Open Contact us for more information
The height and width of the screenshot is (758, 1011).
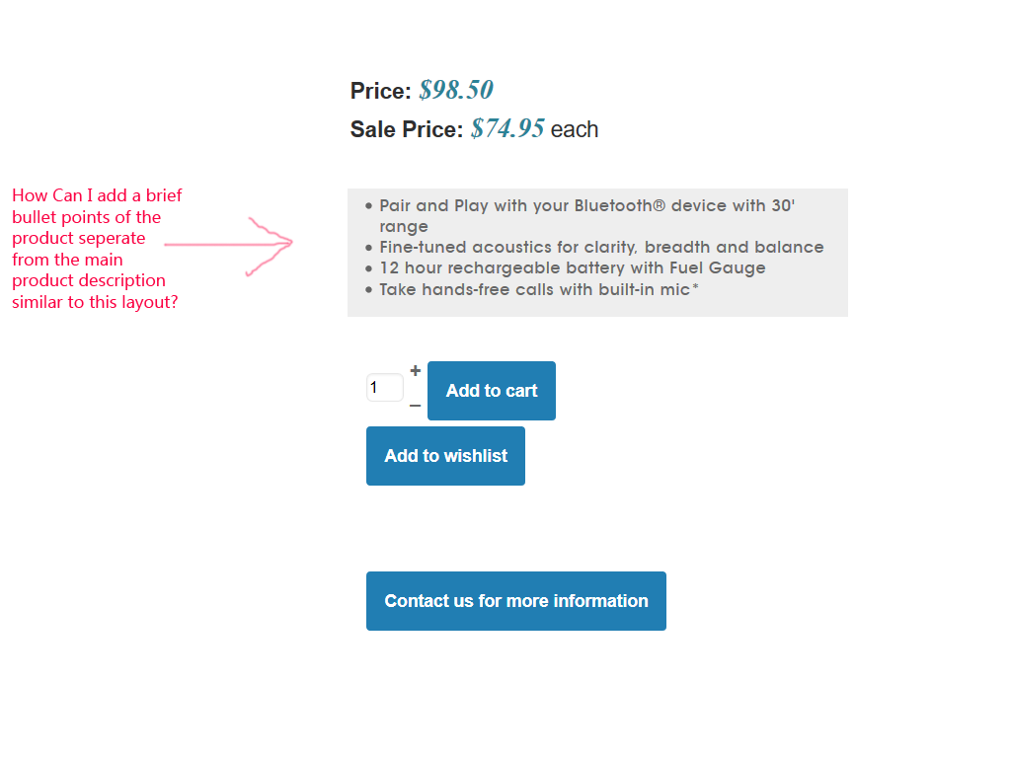pyautogui.click(x=515, y=601)
